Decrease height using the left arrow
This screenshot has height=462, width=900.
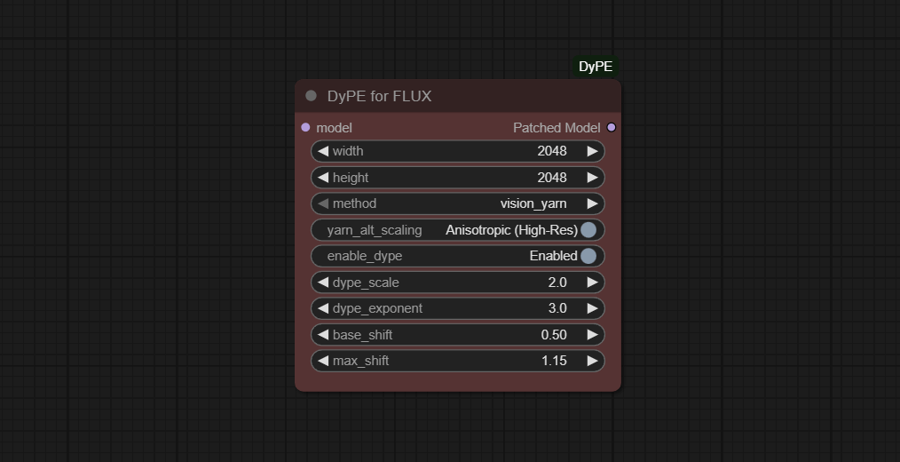323,178
